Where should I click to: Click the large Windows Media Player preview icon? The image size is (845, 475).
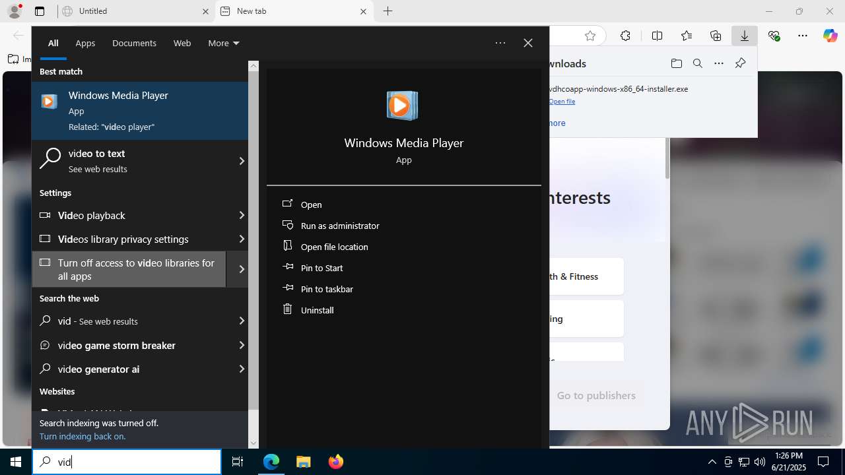click(x=402, y=106)
